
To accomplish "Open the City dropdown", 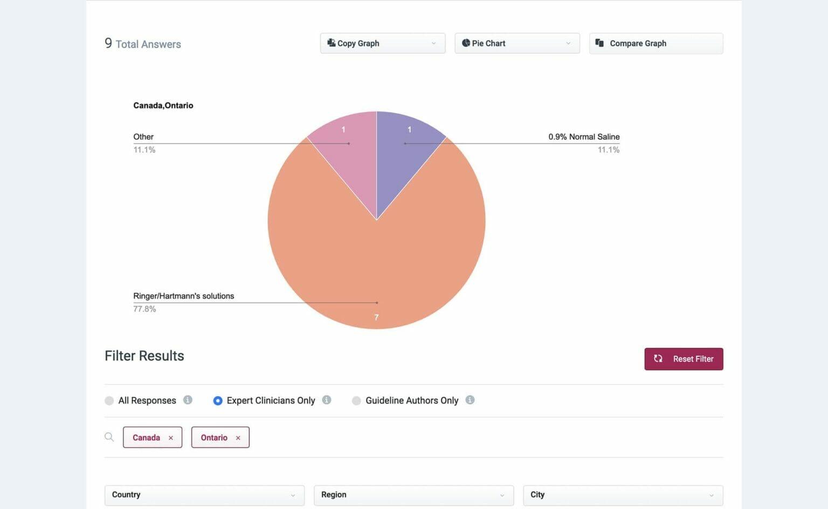I will pyautogui.click(x=623, y=495).
